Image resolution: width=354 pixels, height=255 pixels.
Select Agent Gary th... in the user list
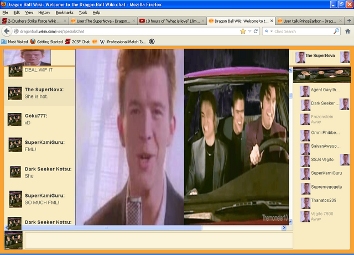coord(325,90)
